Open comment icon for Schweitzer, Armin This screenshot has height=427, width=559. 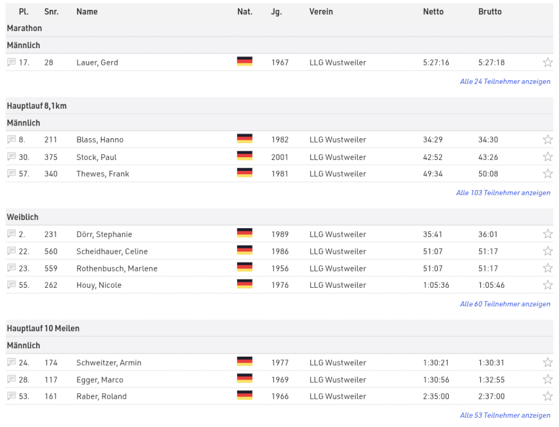[x=11, y=363]
